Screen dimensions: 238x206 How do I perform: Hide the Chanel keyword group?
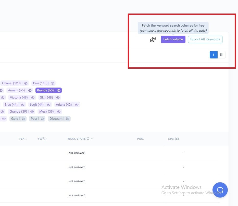click(x=26, y=83)
